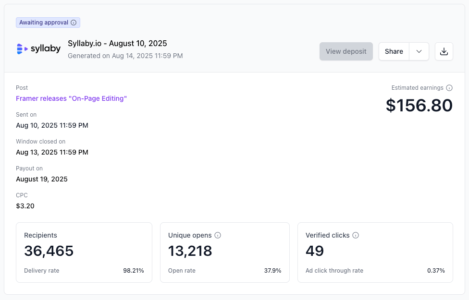This screenshot has height=300, width=469.
Task: Click the Share button
Action: click(x=394, y=51)
